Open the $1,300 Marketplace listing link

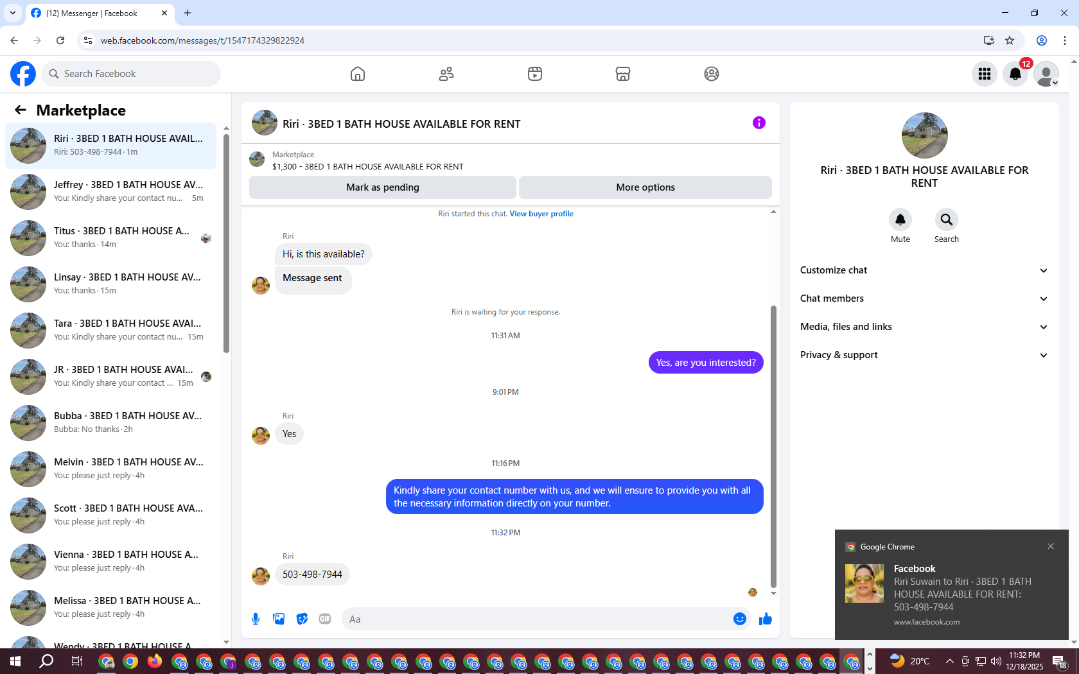point(368,166)
